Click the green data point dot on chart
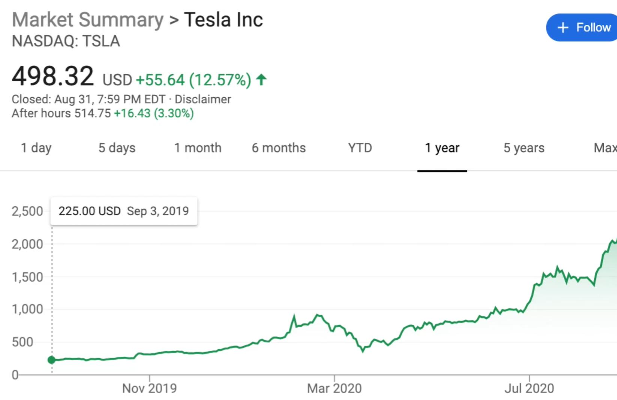617x400 pixels. (52, 360)
